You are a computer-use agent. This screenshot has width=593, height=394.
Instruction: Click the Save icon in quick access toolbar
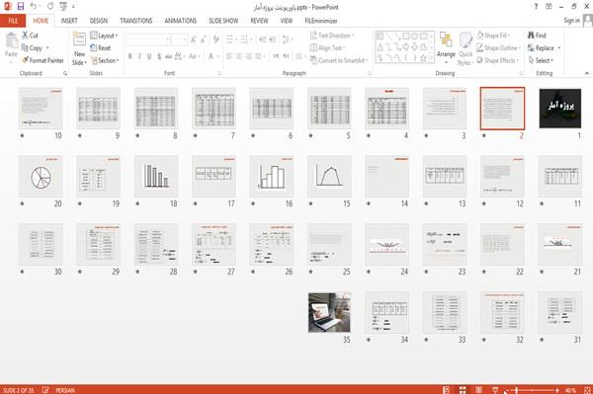(x=21, y=6)
